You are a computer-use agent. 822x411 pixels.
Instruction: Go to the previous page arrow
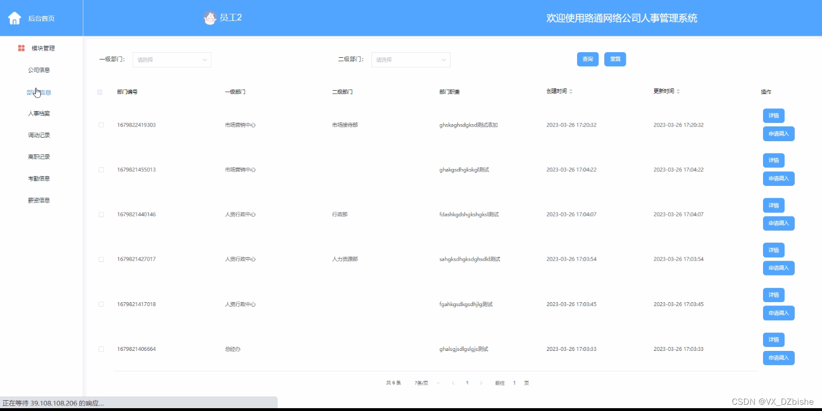(453, 383)
